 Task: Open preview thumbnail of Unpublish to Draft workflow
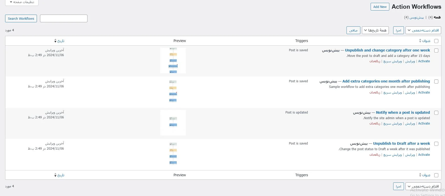[173, 154]
